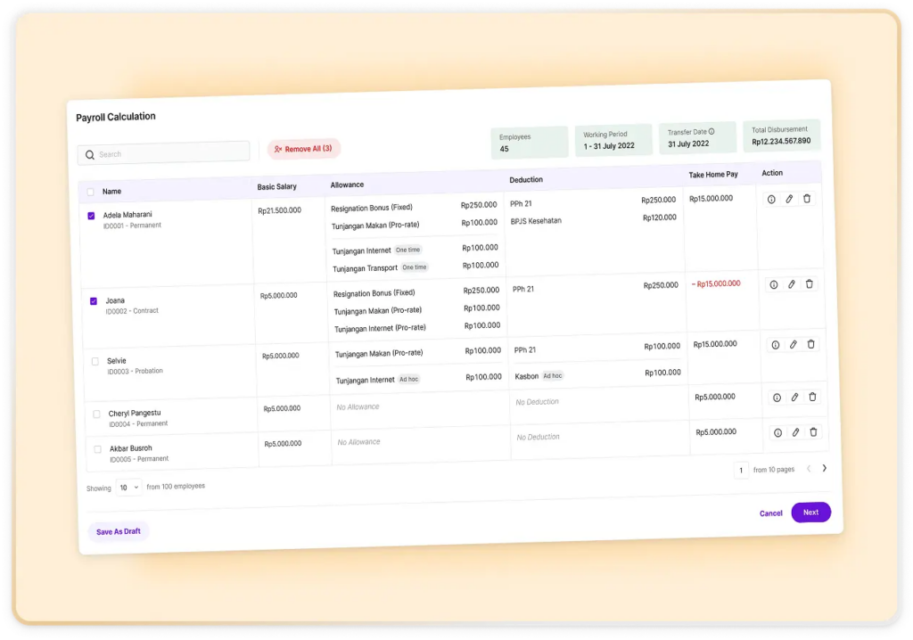The image size is (913, 640).
Task: Click info icon for Adela Maharani row
Action: click(772, 200)
